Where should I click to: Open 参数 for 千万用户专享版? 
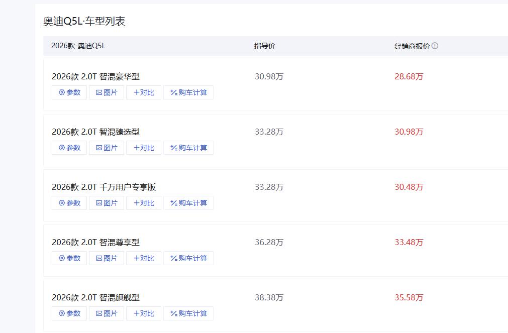pos(69,203)
